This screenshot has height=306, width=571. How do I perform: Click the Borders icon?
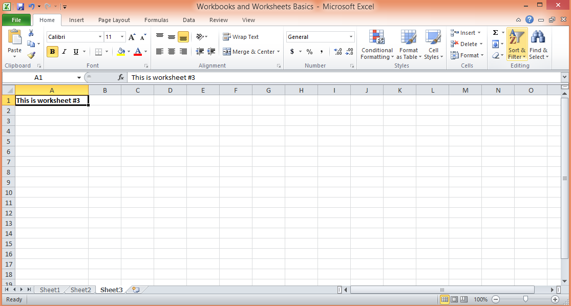pyautogui.click(x=98, y=52)
